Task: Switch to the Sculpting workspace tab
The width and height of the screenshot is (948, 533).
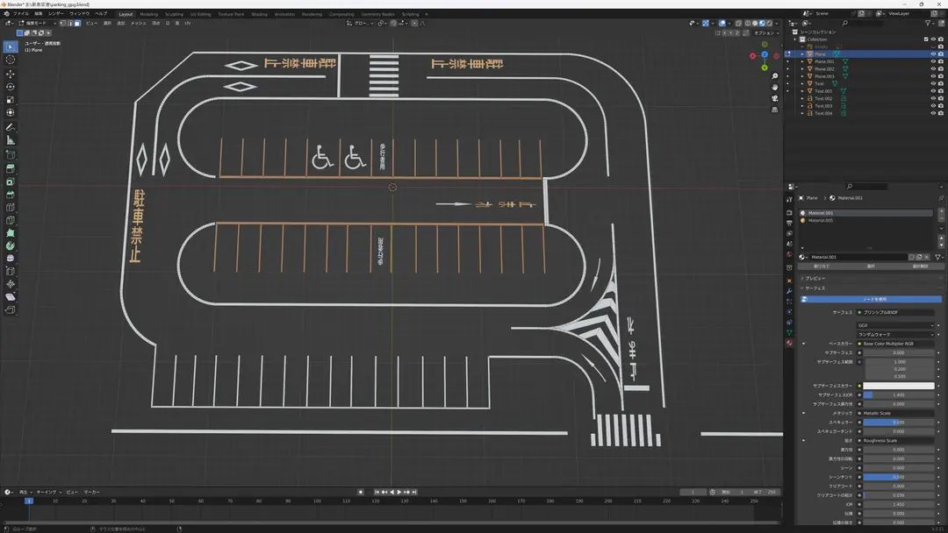Action: point(174,14)
